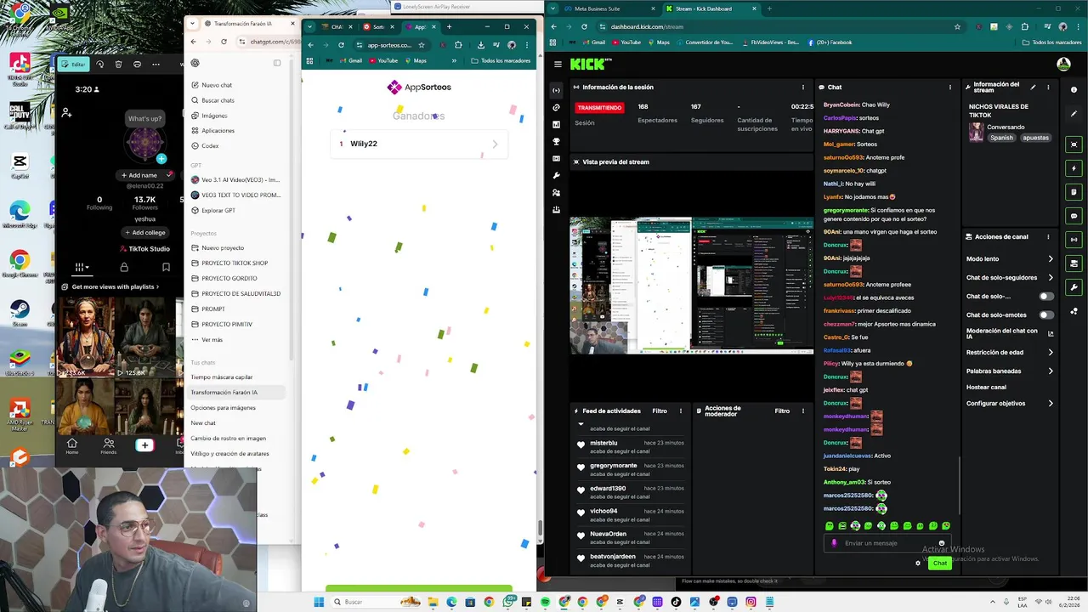Open PROYECTO TIKTOK SHOP project
Image resolution: width=1088 pixels, height=612 pixels.
click(x=235, y=263)
